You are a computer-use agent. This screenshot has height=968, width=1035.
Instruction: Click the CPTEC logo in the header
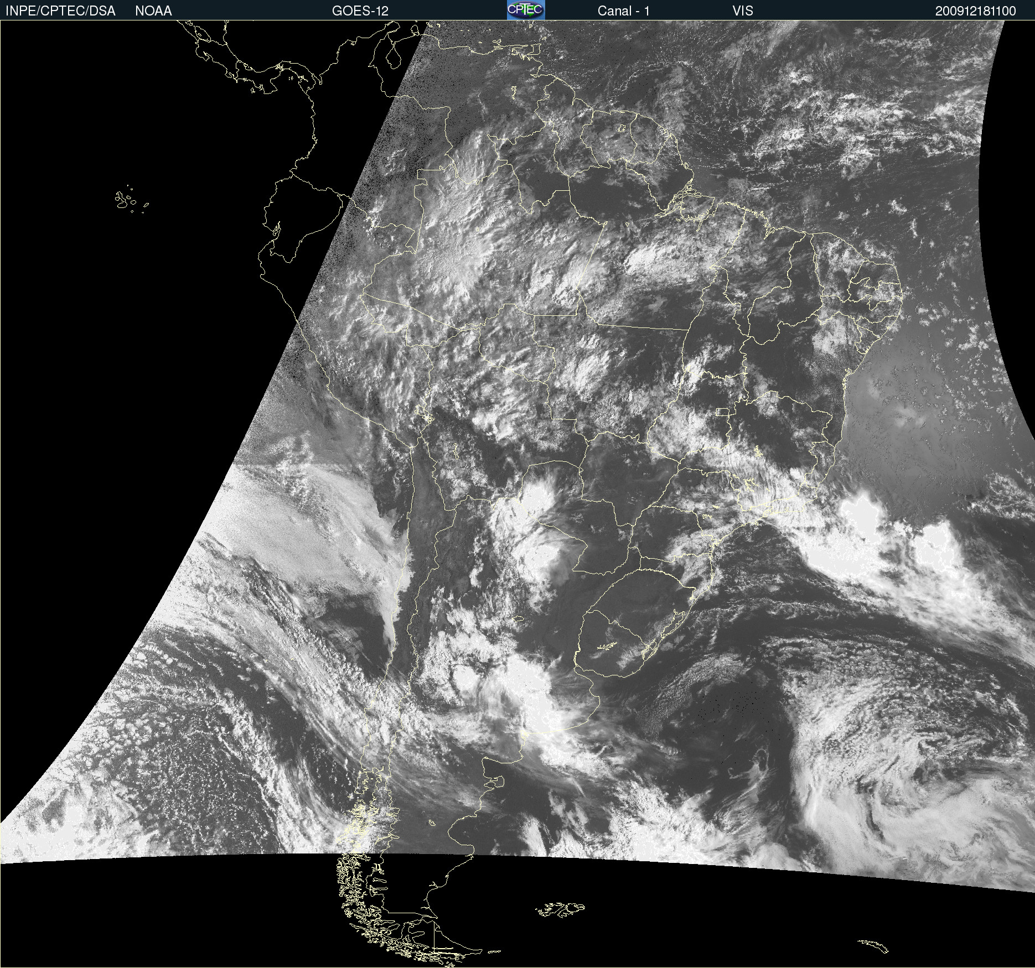526,10
